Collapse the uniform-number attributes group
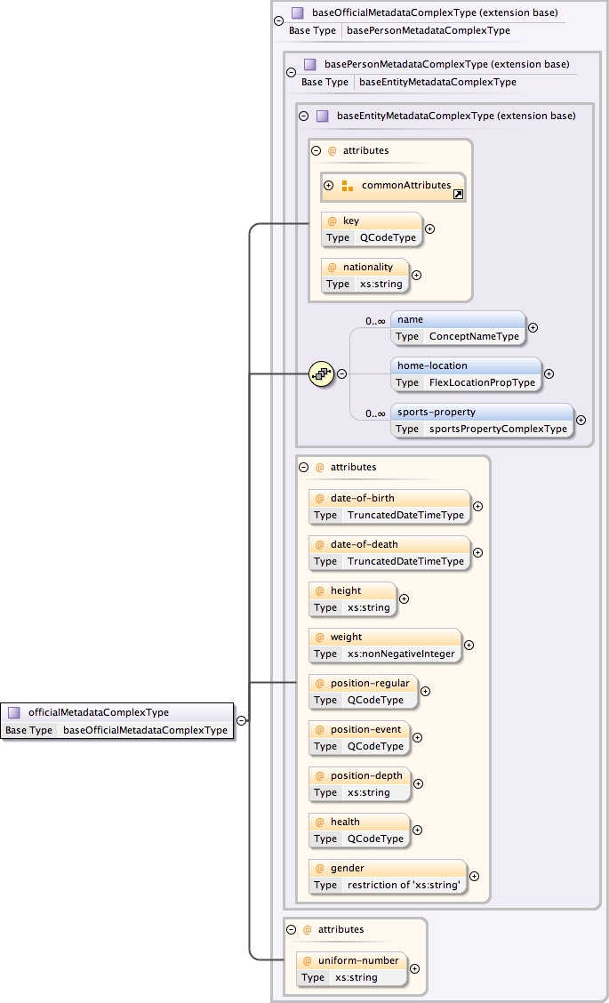The image size is (609, 1003). pyautogui.click(x=292, y=929)
